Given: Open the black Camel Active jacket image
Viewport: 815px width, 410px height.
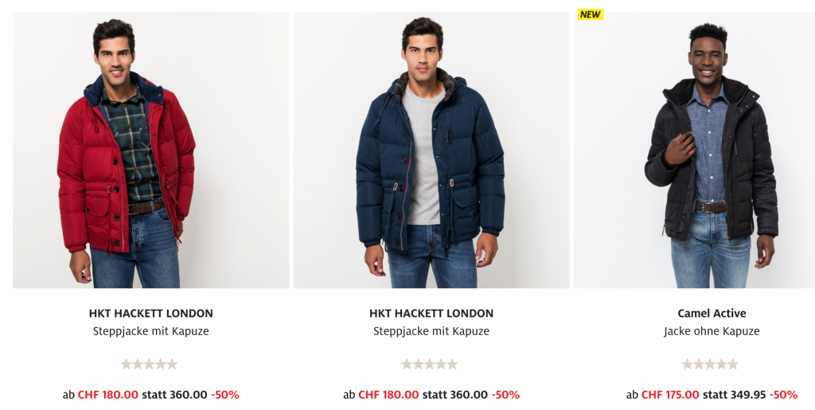Looking at the screenshot, I should 694,150.
